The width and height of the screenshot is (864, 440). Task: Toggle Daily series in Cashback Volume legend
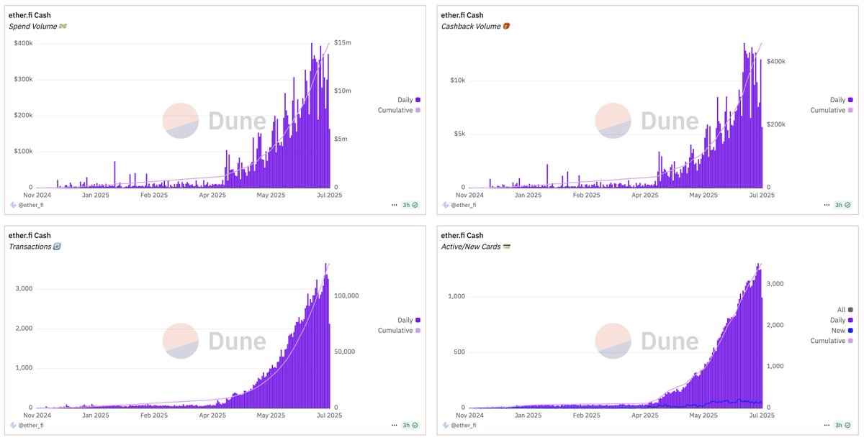click(840, 100)
